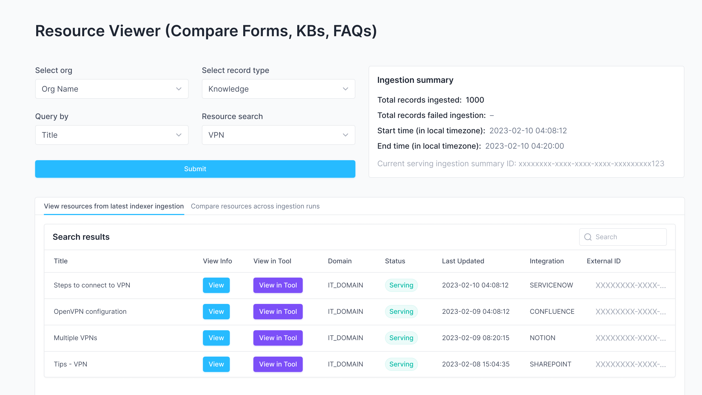The height and width of the screenshot is (395, 702).
Task: Select "Org Name" in the Select org dropdown
Action: pyautogui.click(x=112, y=89)
